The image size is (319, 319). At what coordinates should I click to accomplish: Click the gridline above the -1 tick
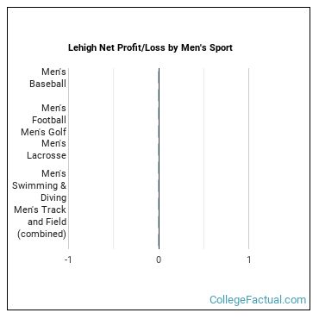click(68, 159)
